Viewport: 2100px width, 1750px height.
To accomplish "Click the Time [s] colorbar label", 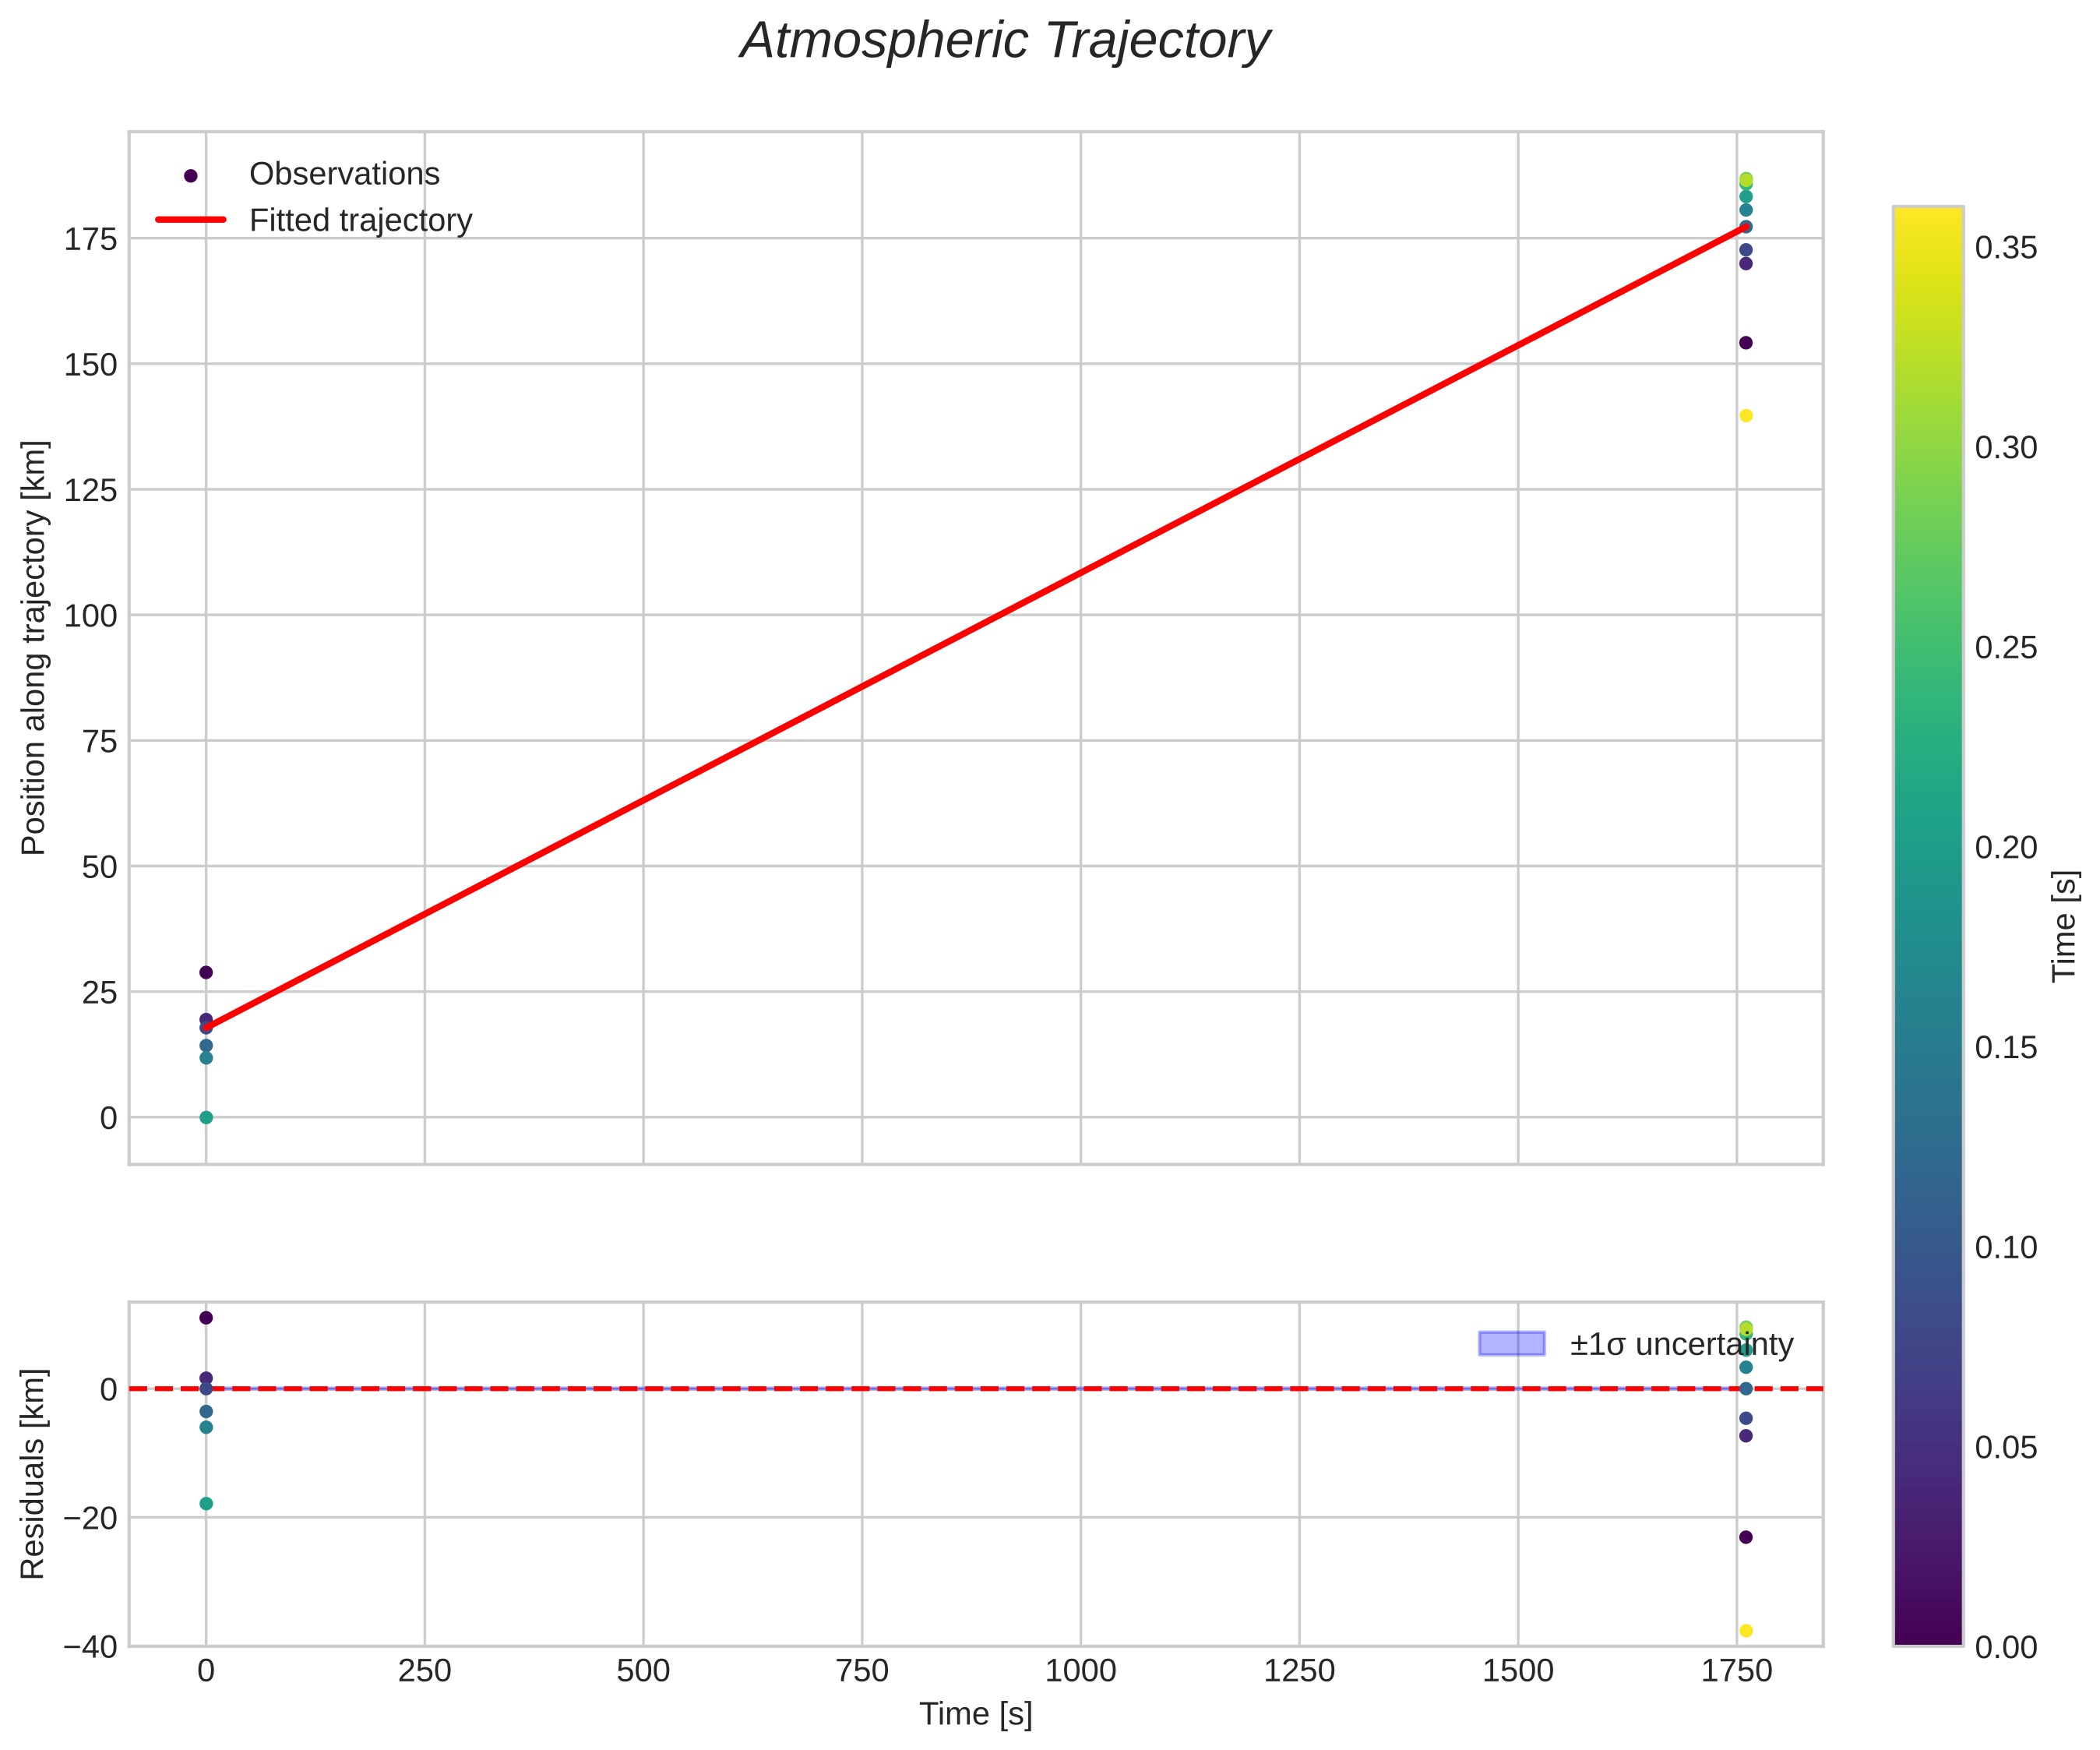I will click(2064, 926).
